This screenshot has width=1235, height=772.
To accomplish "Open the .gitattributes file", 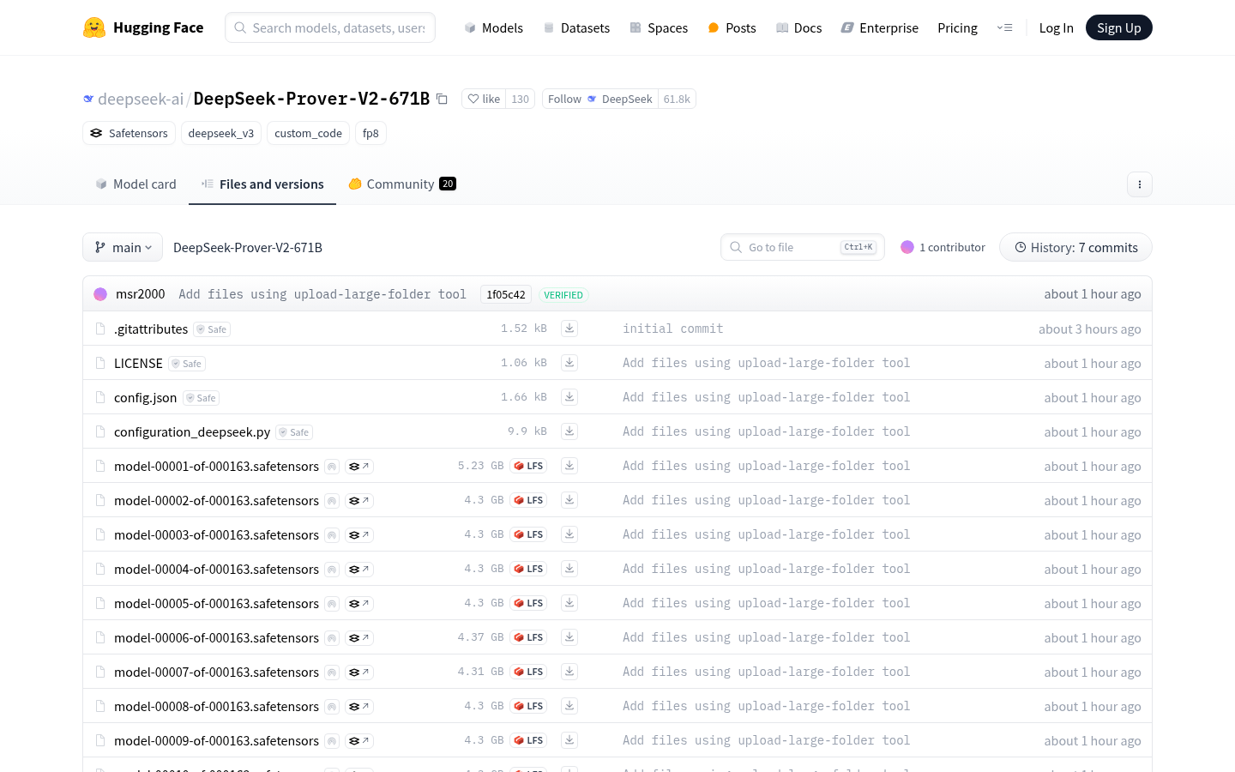I will (151, 329).
